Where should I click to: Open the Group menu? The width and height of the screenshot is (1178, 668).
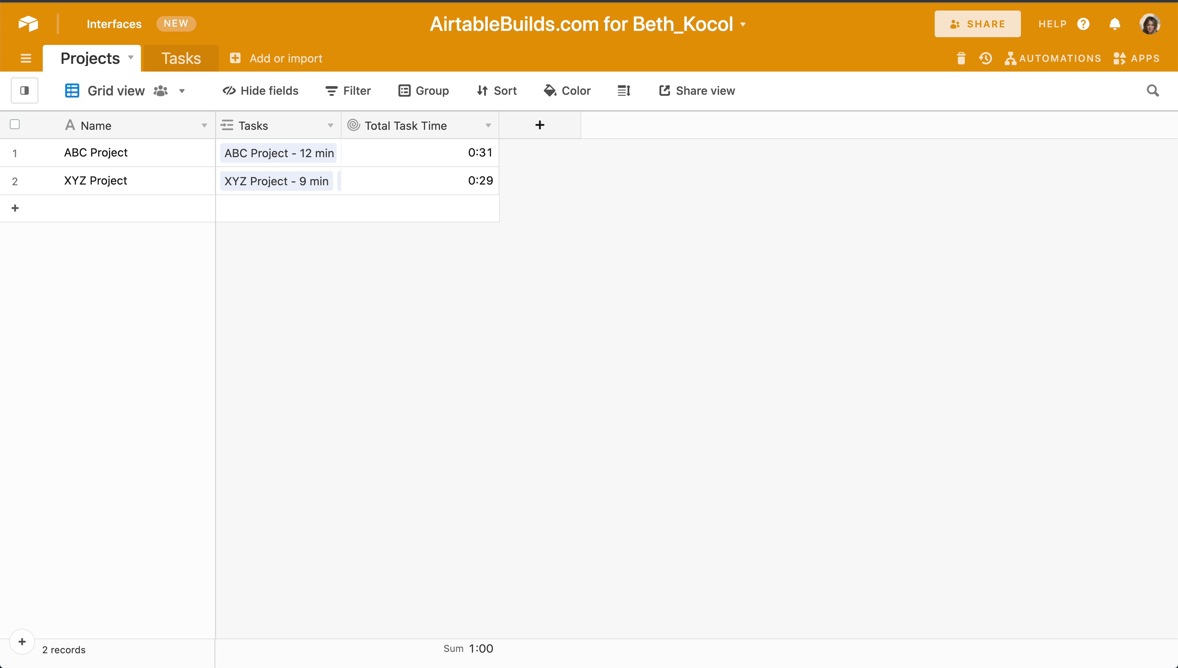[424, 91]
